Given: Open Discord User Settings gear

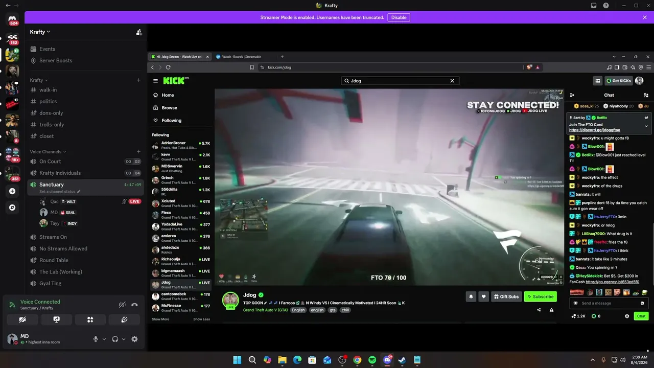Looking at the screenshot, I should point(134,339).
